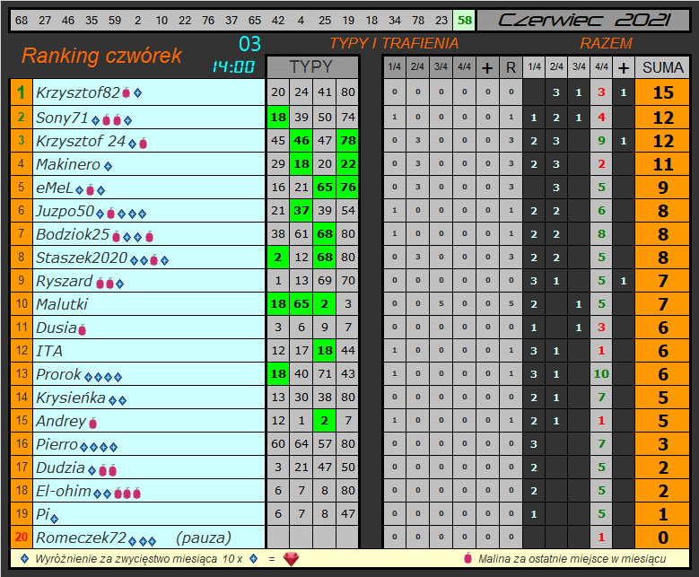Select player name Makinero
This screenshot has height=577, width=699.
point(68,164)
